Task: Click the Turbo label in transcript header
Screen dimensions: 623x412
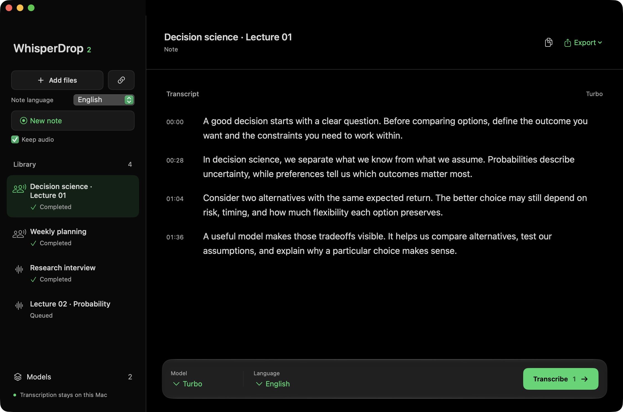Action: 594,94
